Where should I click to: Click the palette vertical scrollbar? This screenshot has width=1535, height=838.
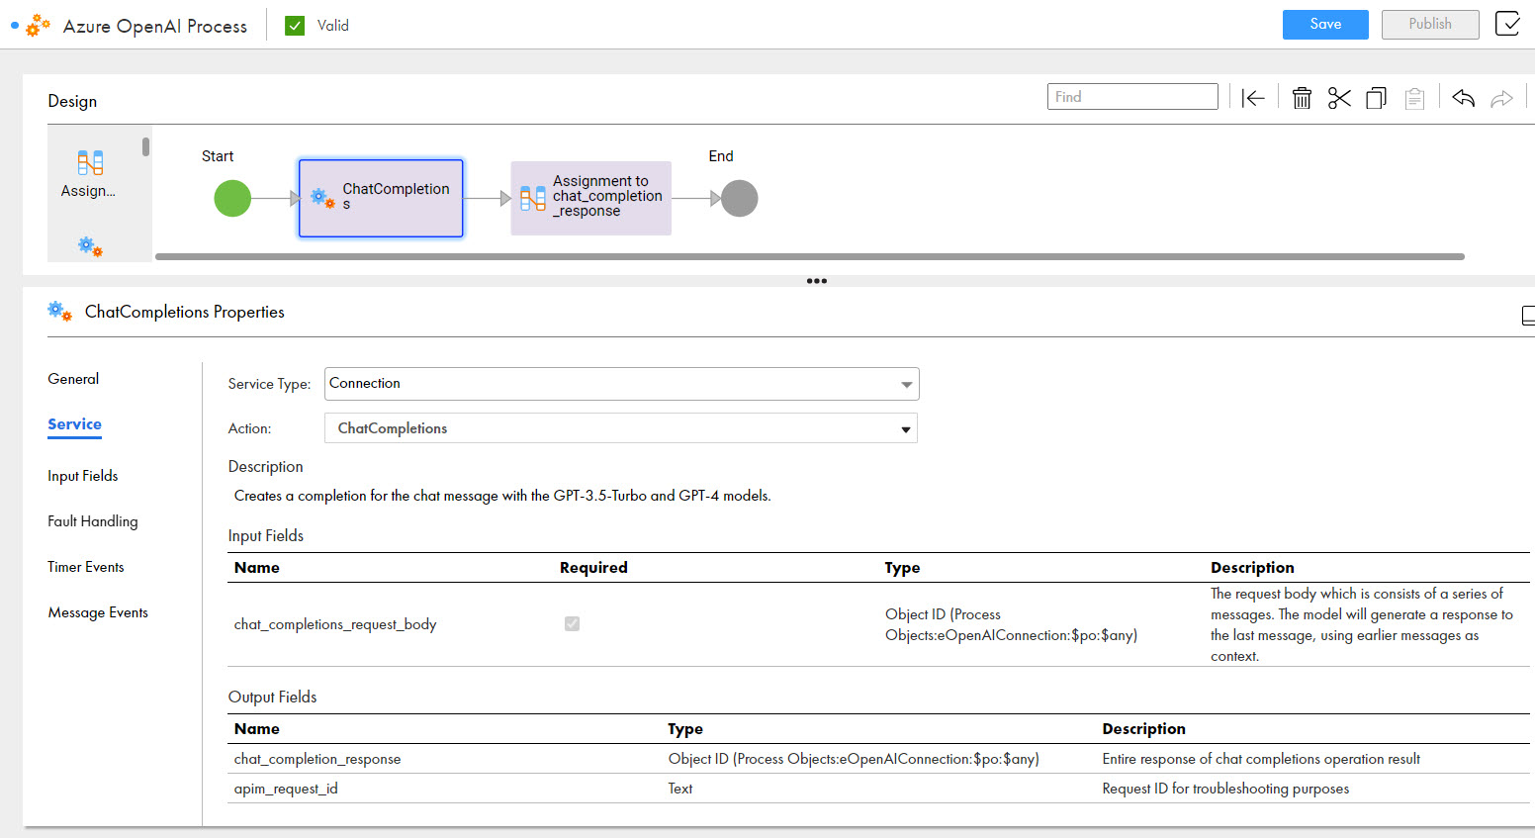tap(145, 146)
